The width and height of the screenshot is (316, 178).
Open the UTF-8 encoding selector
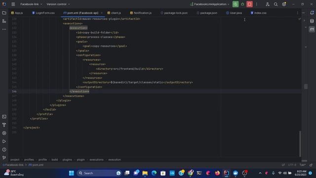tap(292, 165)
